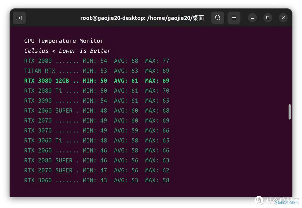Click 'MIN: 47' in the RTX 2070 SUPER row
Viewport: 302px width, 208px height.
coord(95,171)
